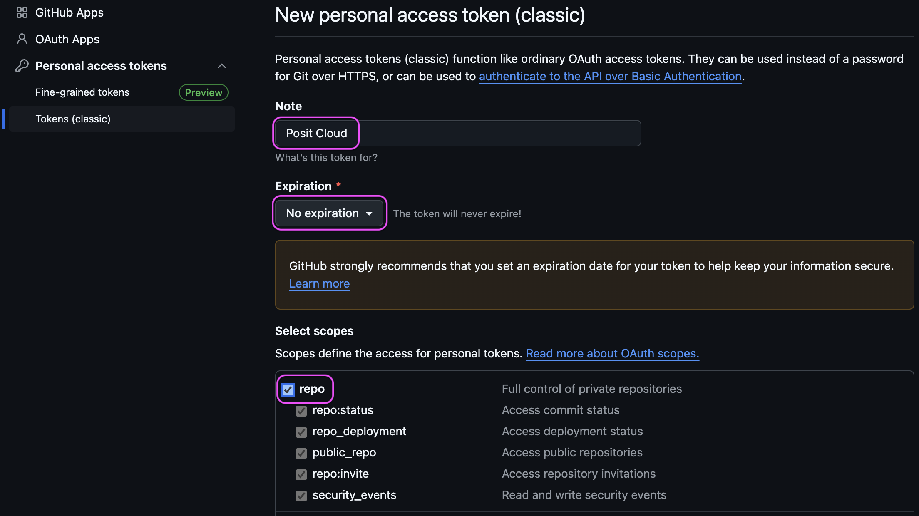Click the Note input field containing Posit Cloud
The height and width of the screenshot is (516, 919).
point(458,133)
